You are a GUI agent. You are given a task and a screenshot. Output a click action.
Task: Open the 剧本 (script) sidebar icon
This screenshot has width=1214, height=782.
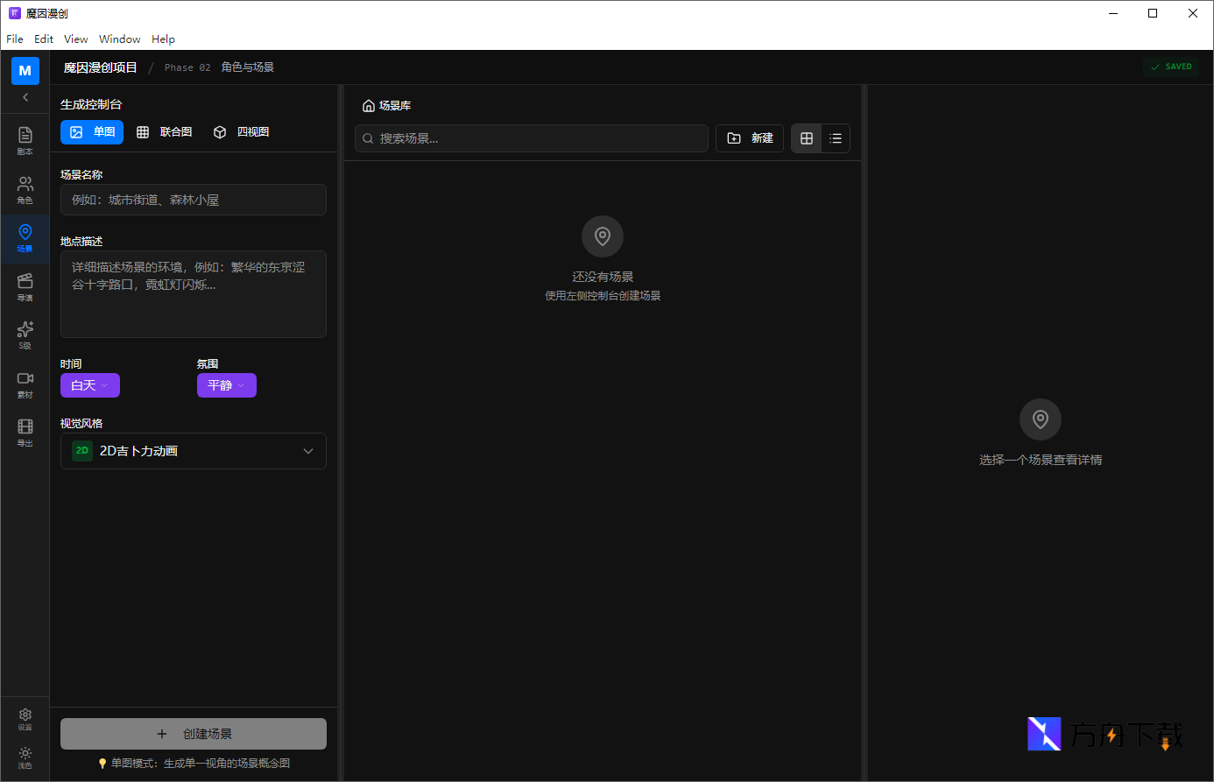[x=25, y=139]
